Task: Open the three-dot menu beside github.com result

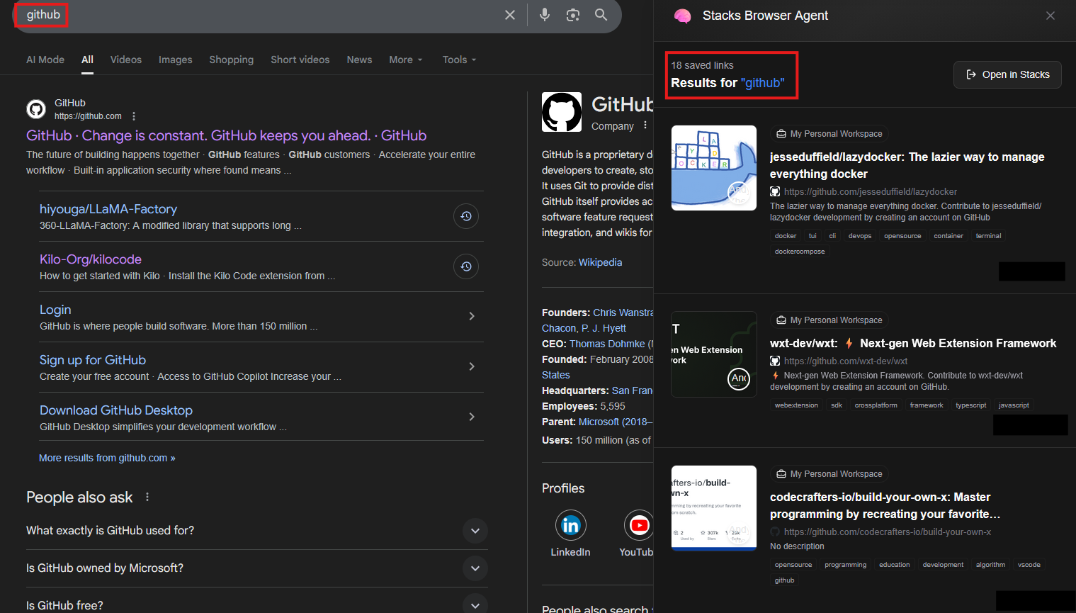Action: coord(134,116)
